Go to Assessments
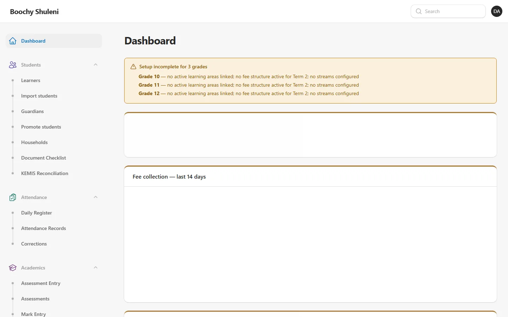This screenshot has height=317, width=508. coord(35,299)
